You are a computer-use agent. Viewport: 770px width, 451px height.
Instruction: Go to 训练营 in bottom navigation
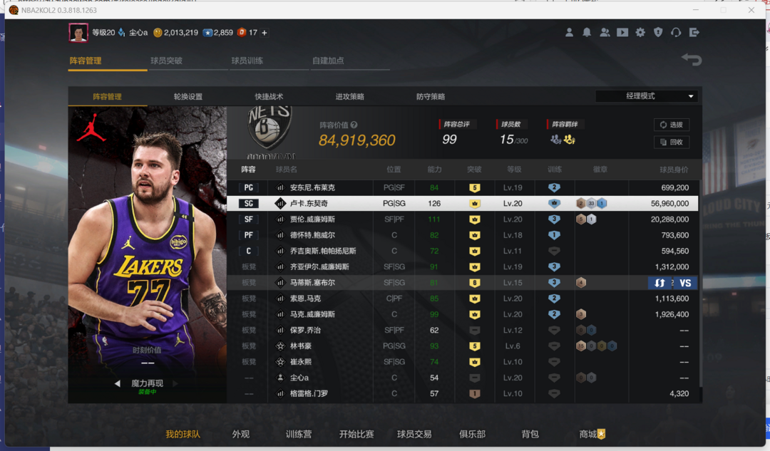pos(299,434)
